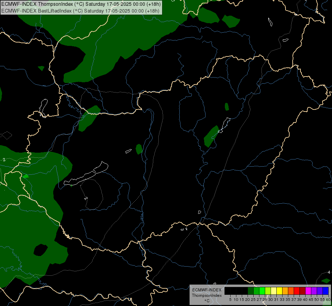Viewport: 332px width, 306px height.
Task: Select the blue 55–60 legend swatch
Action: [x=326, y=291]
